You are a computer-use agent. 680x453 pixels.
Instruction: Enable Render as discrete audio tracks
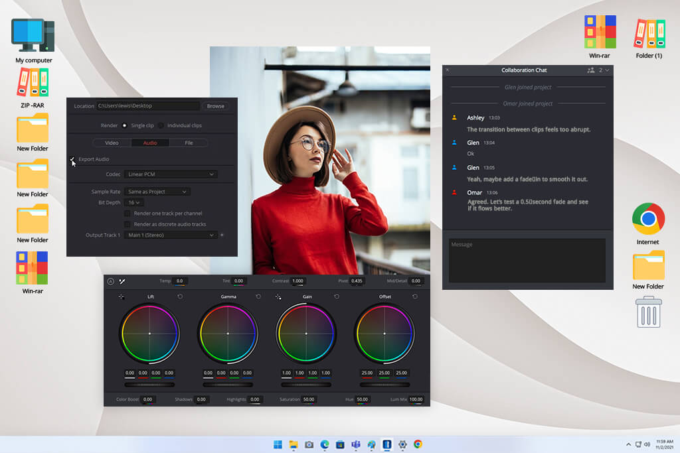(x=127, y=224)
